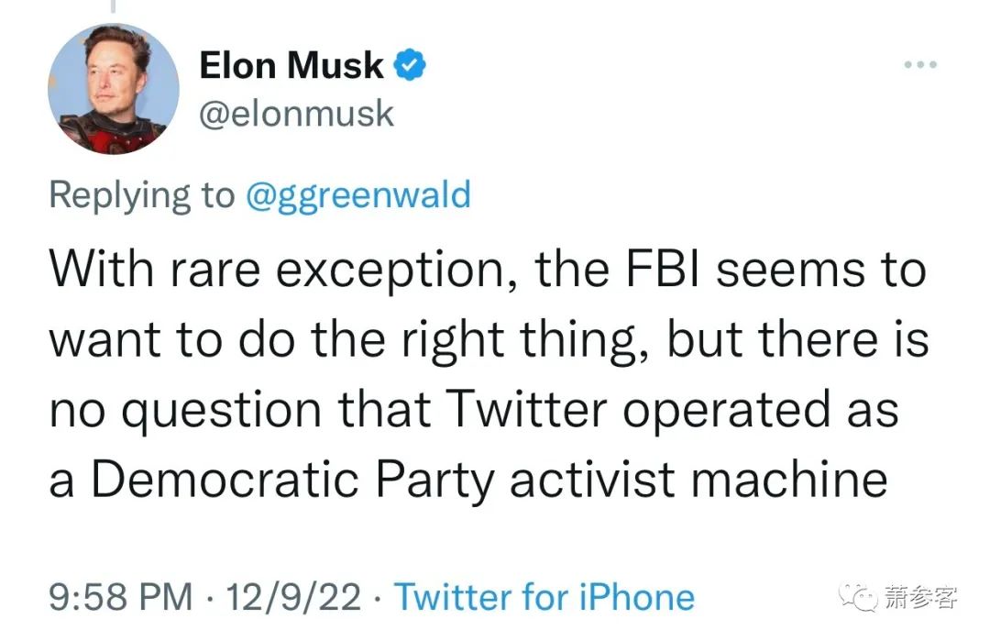Open the @elonmusk handle
990x641 pixels.
click(297, 114)
